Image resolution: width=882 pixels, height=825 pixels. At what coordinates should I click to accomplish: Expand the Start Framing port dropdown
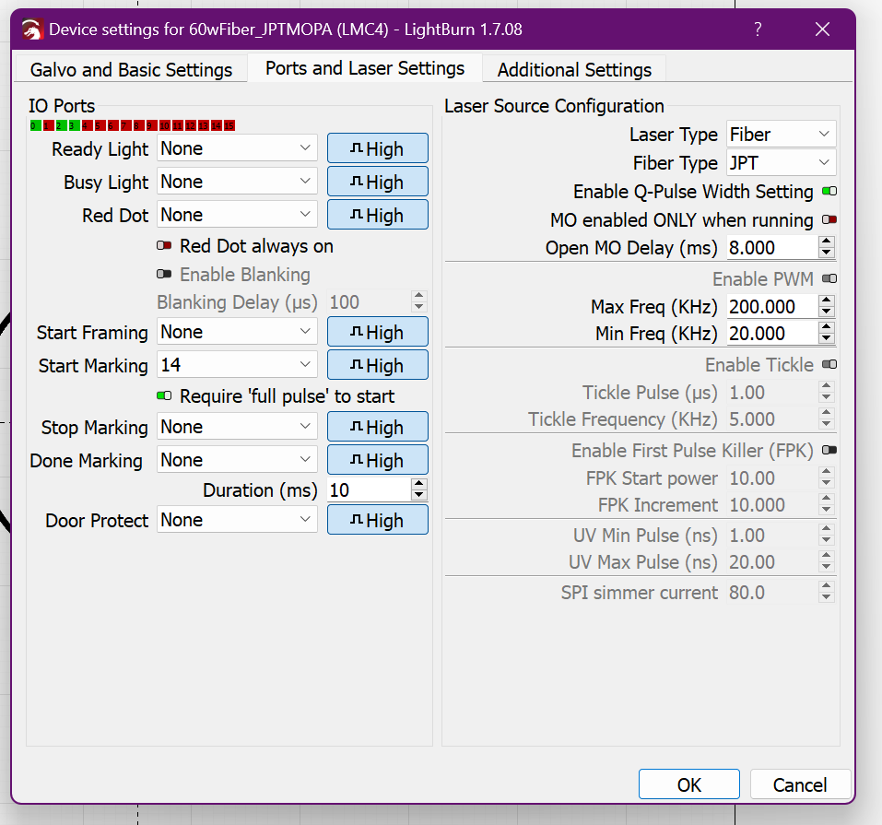coord(237,332)
